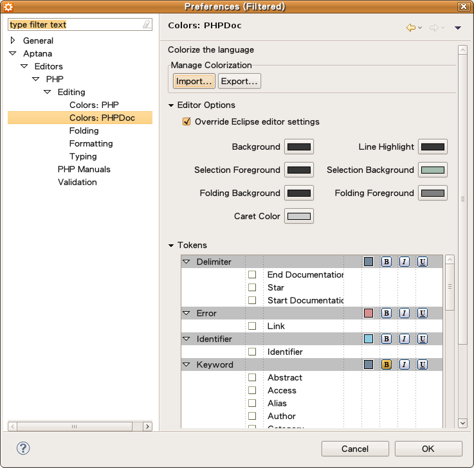Confirm with the OK button

pos(428,449)
